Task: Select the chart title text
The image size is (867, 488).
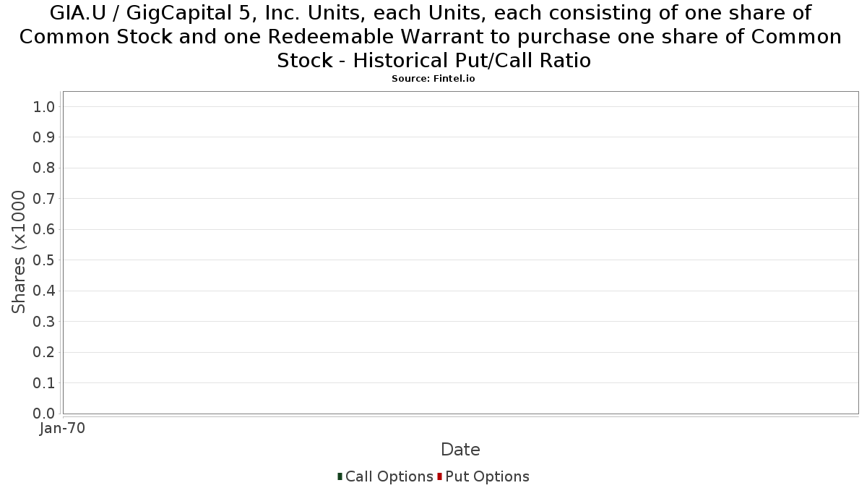Action: pos(431,37)
